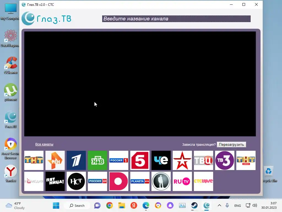Open the volume tray icon
The image size is (282, 212).
tap(255, 205)
